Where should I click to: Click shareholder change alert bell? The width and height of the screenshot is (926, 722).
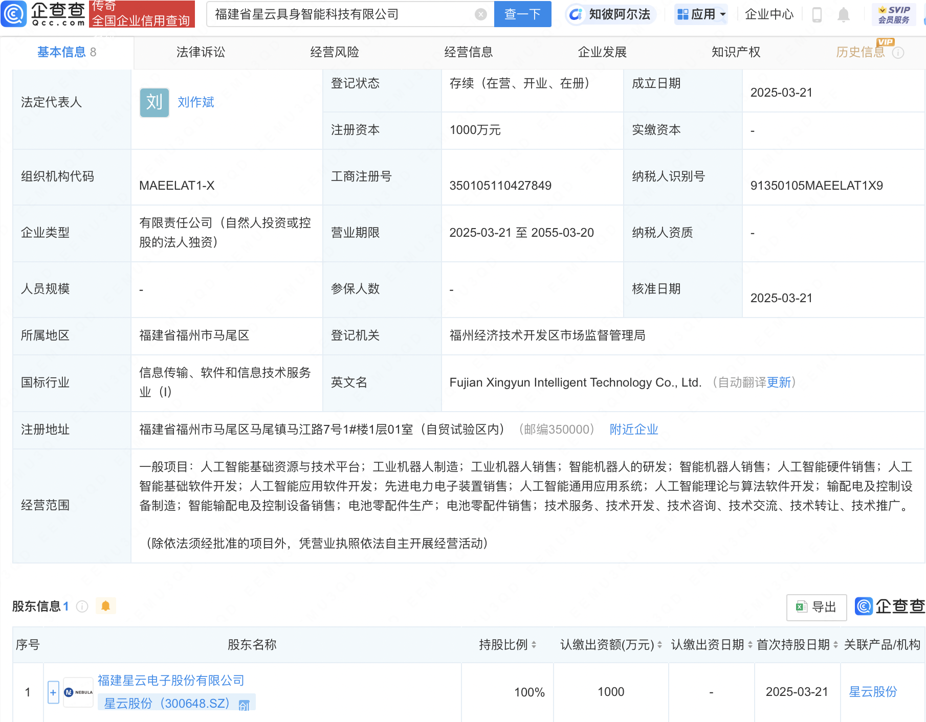click(x=106, y=606)
